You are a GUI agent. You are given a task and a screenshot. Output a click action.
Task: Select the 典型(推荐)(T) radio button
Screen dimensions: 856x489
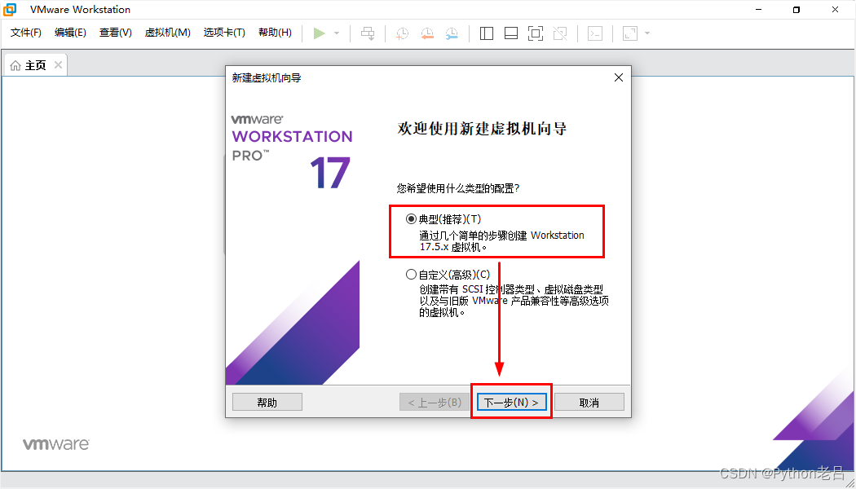411,219
